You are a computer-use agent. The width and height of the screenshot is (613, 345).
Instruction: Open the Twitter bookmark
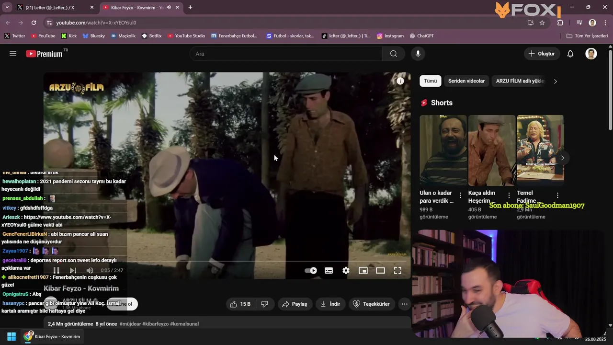[x=15, y=36]
